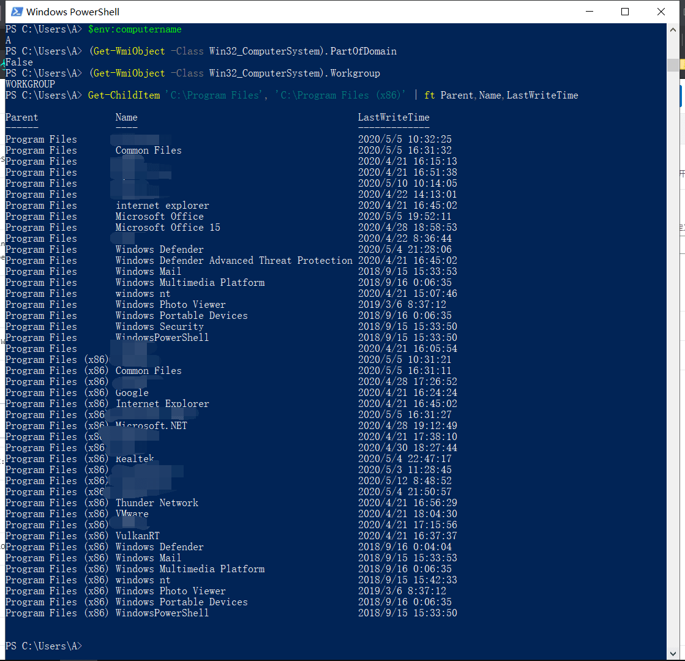Click the 'Google' folder entry
The width and height of the screenshot is (685, 661).
pyautogui.click(x=132, y=393)
